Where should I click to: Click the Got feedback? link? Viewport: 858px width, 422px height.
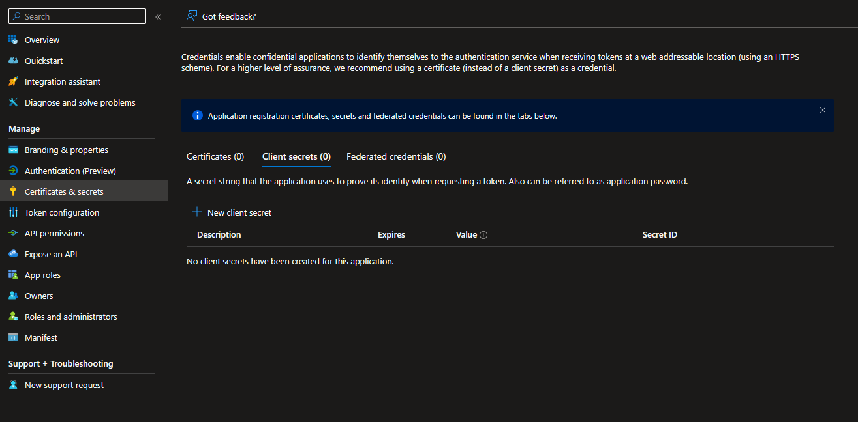229,16
